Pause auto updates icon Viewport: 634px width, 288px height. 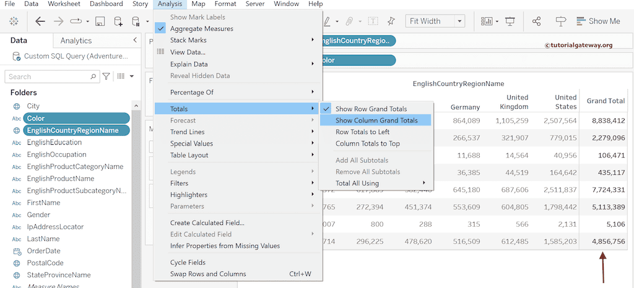point(136,22)
